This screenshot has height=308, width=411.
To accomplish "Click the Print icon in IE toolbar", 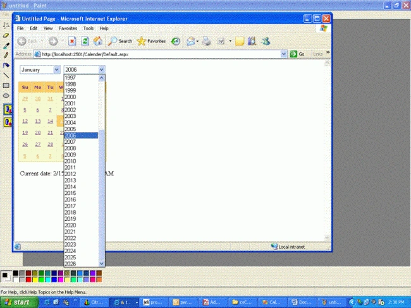I will coord(206,41).
